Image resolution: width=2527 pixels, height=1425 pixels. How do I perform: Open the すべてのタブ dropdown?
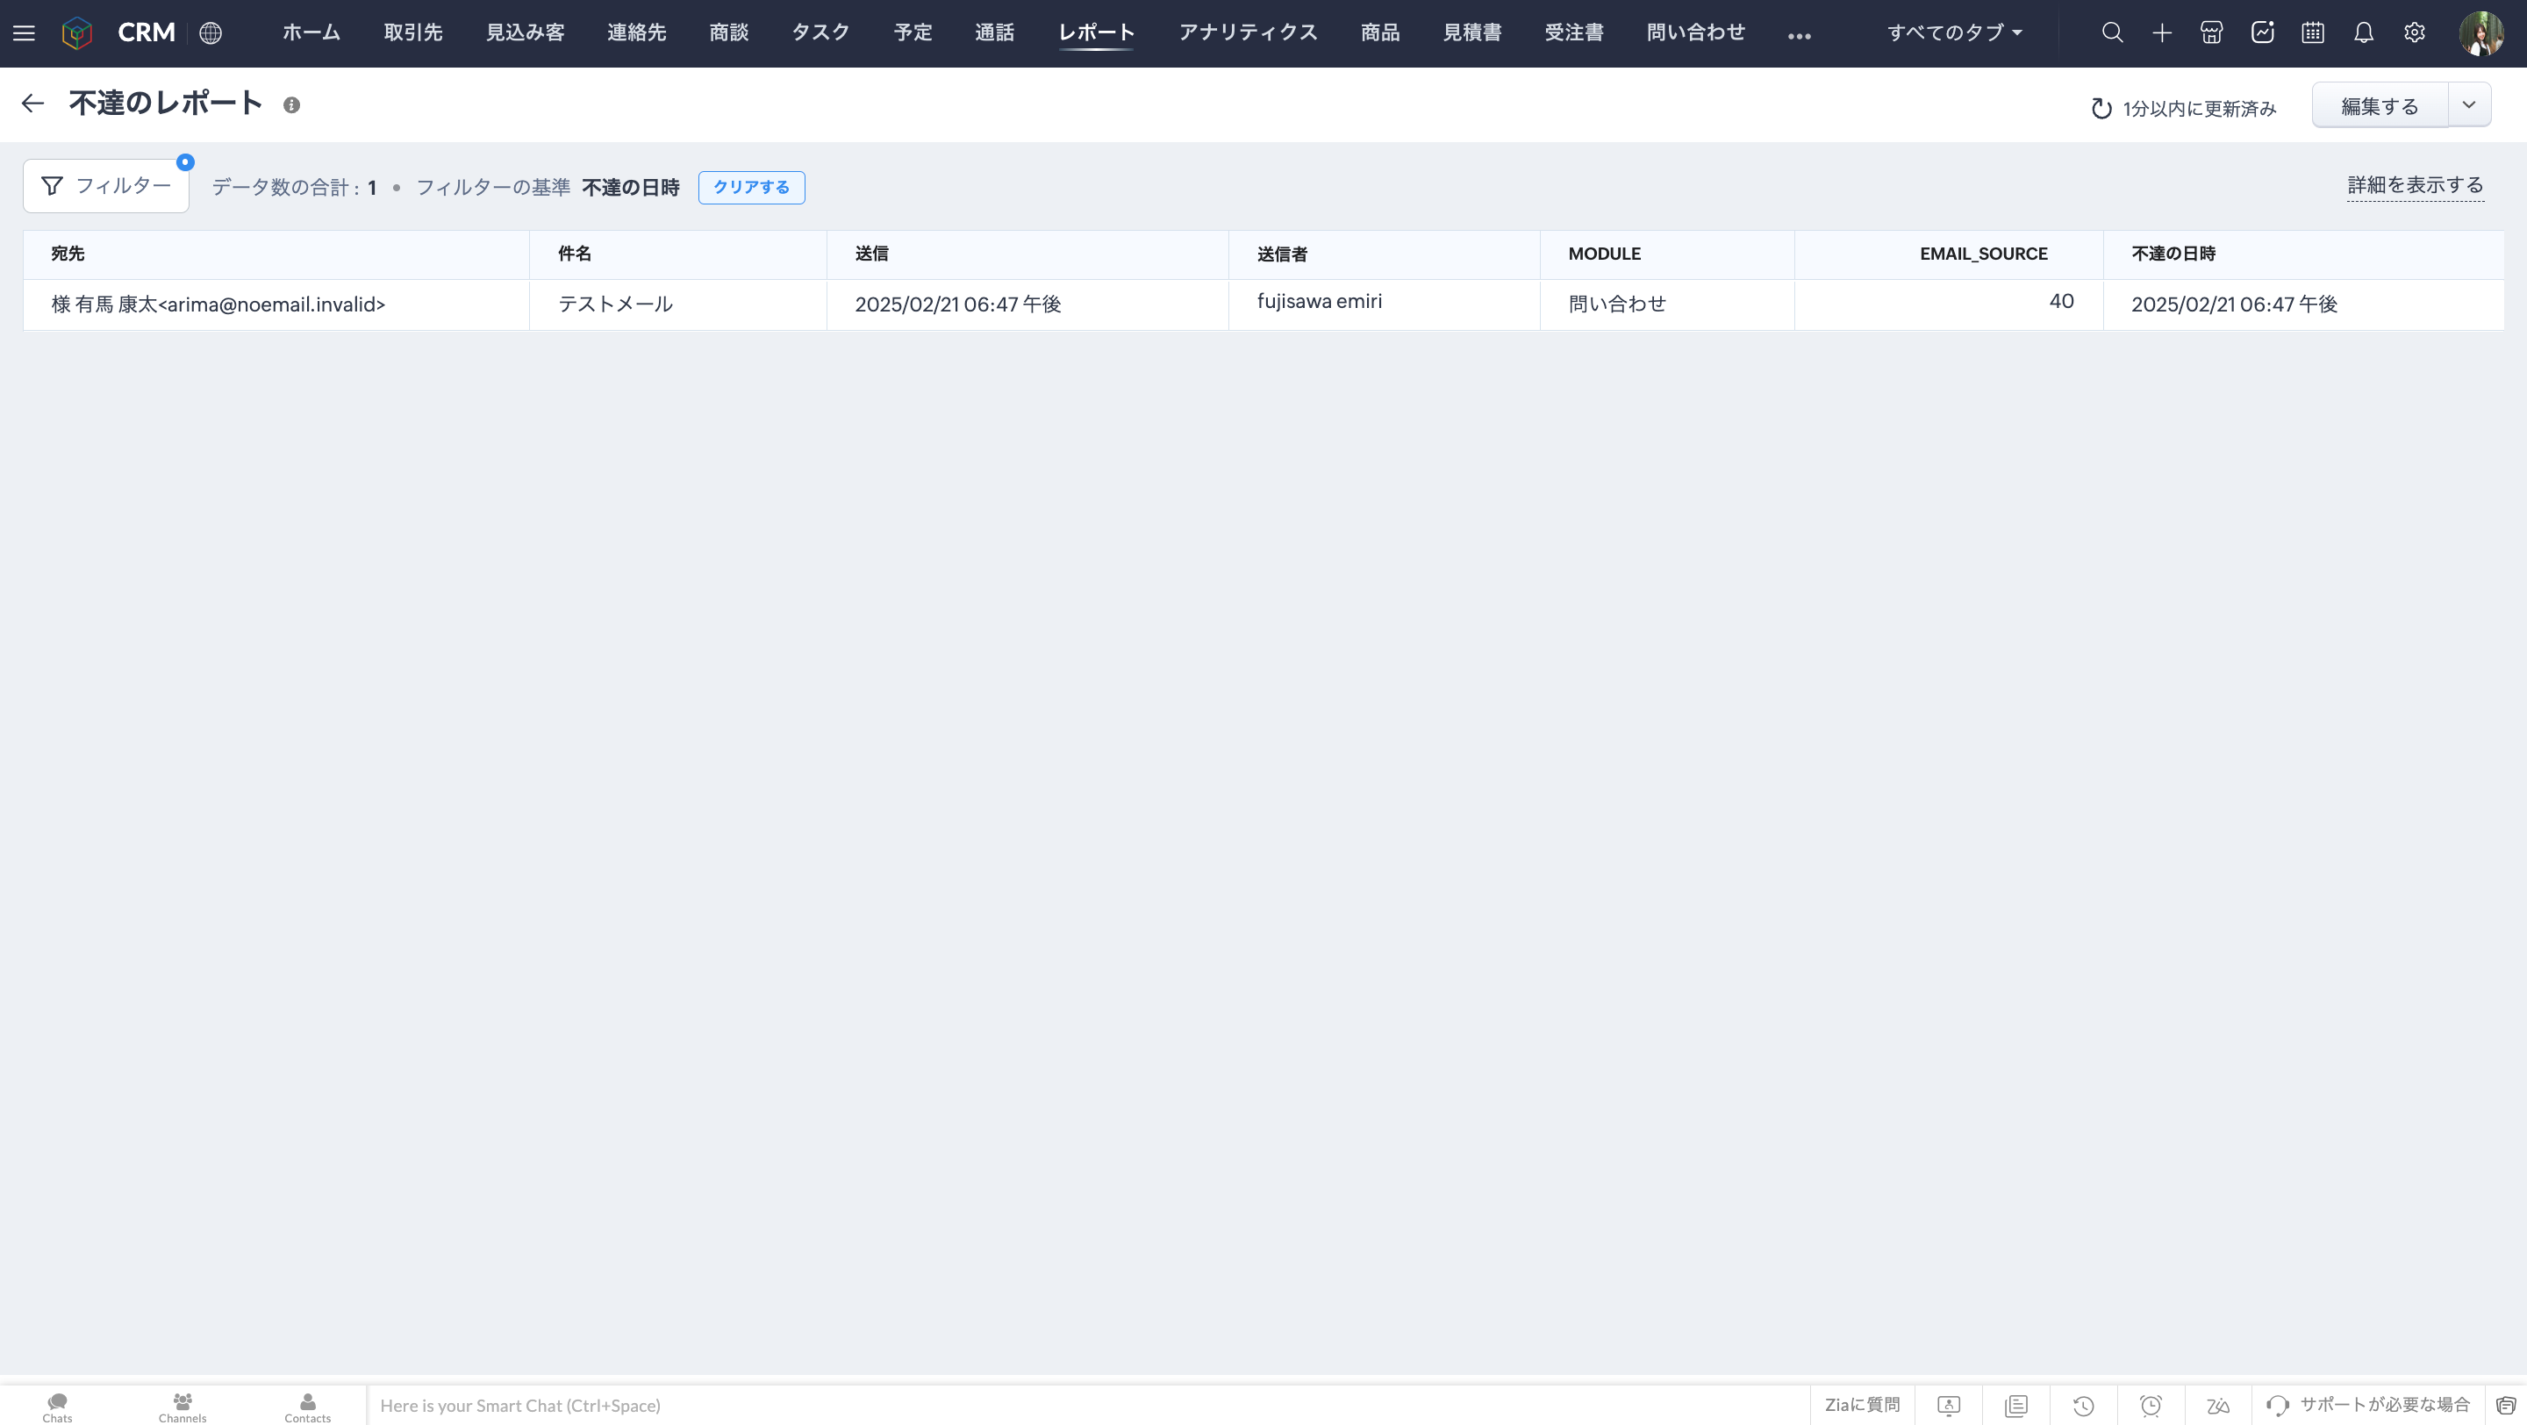[x=1953, y=33]
